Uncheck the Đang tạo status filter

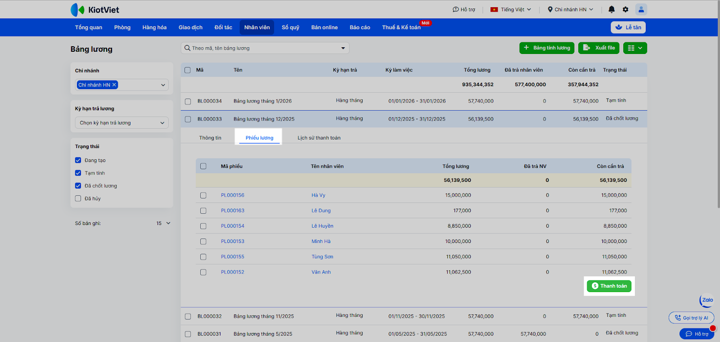point(78,160)
